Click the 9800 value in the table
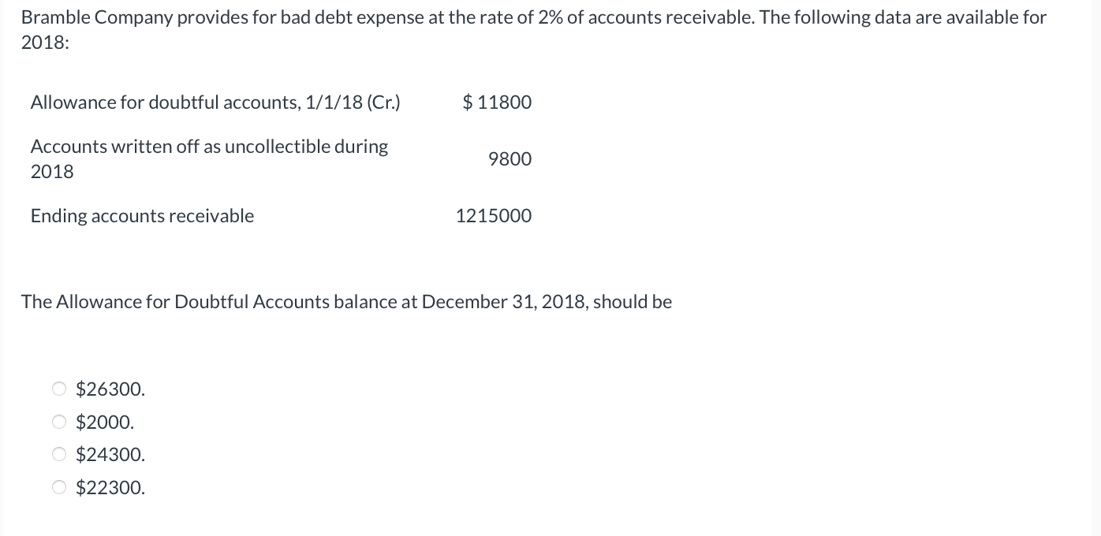Screen dimensions: 1101x536 [509, 158]
